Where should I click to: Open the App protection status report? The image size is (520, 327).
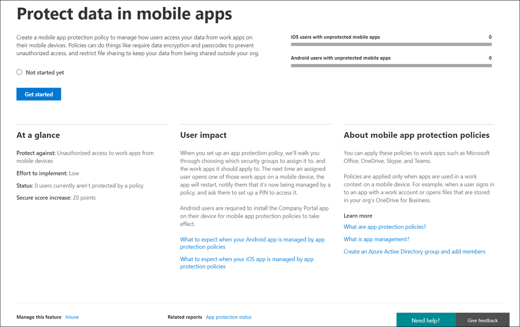pyautogui.click(x=229, y=317)
